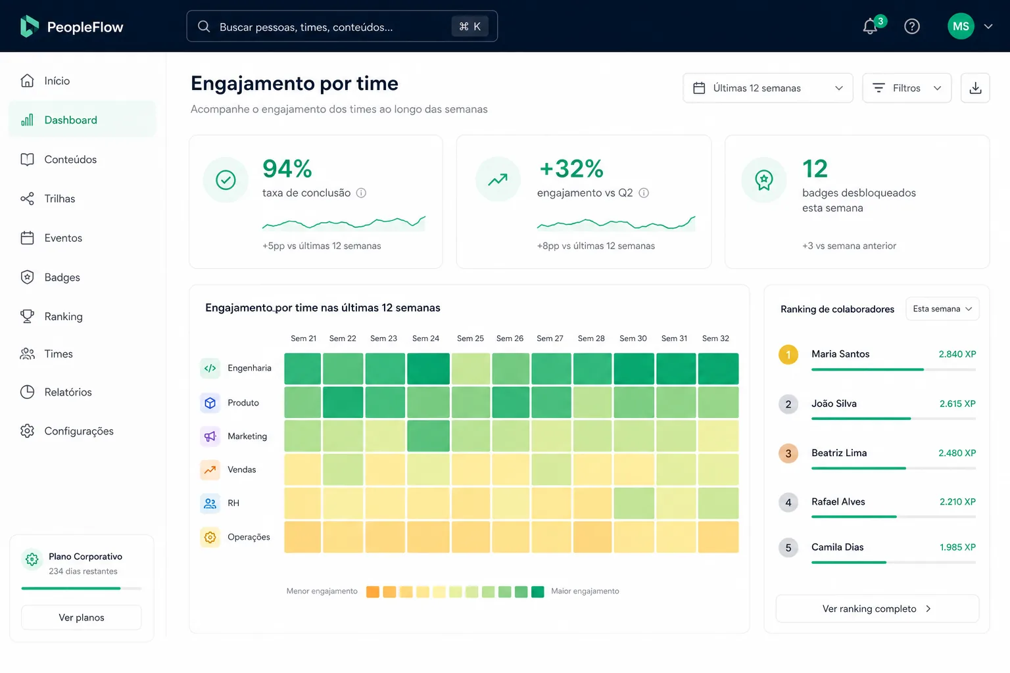The height and width of the screenshot is (673, 1010).
Task: Click info icon beside taxa de conclusão
Action: click(361, 193)
